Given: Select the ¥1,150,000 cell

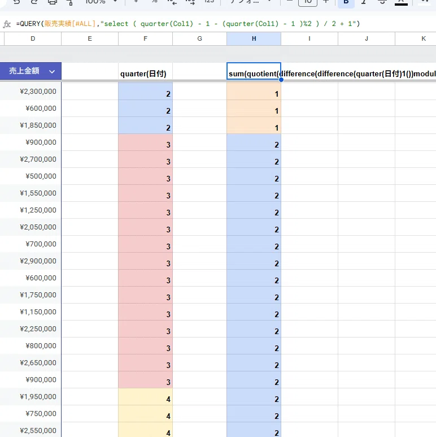Looking at the screenshot, I should pyautogui.click(x=30, y=312).
